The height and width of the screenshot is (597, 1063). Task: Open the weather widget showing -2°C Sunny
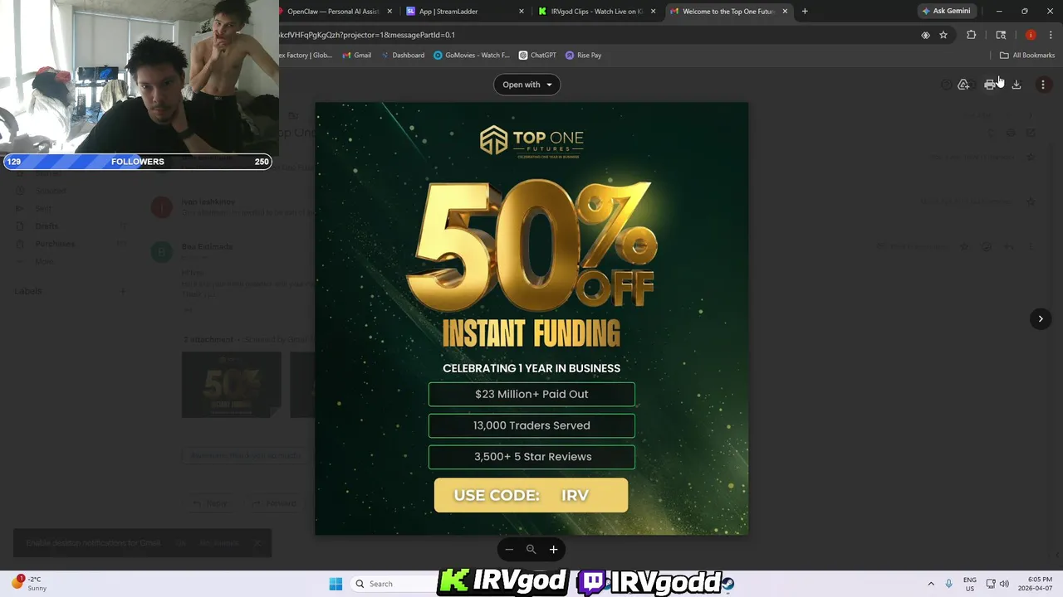pos(30,583)
